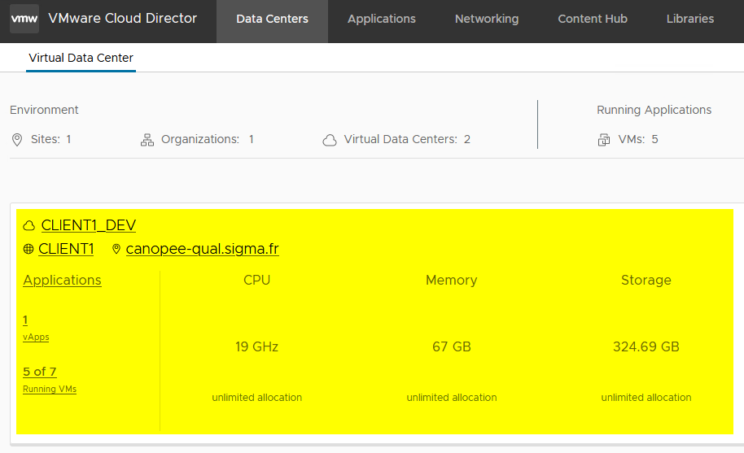Click the vApps label link
Viewport: 744px width, 453px height.
coord(36,337)
